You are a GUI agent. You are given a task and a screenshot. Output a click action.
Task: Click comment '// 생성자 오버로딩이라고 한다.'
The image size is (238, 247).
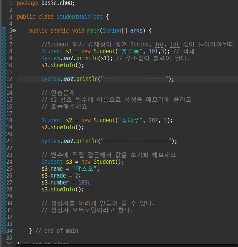point(87,210)
